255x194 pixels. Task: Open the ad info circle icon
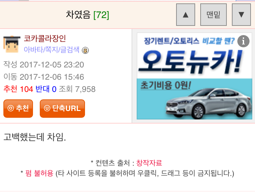tap(243, 41)
